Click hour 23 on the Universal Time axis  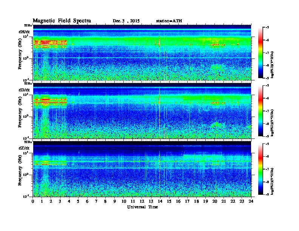click(242, 201)
